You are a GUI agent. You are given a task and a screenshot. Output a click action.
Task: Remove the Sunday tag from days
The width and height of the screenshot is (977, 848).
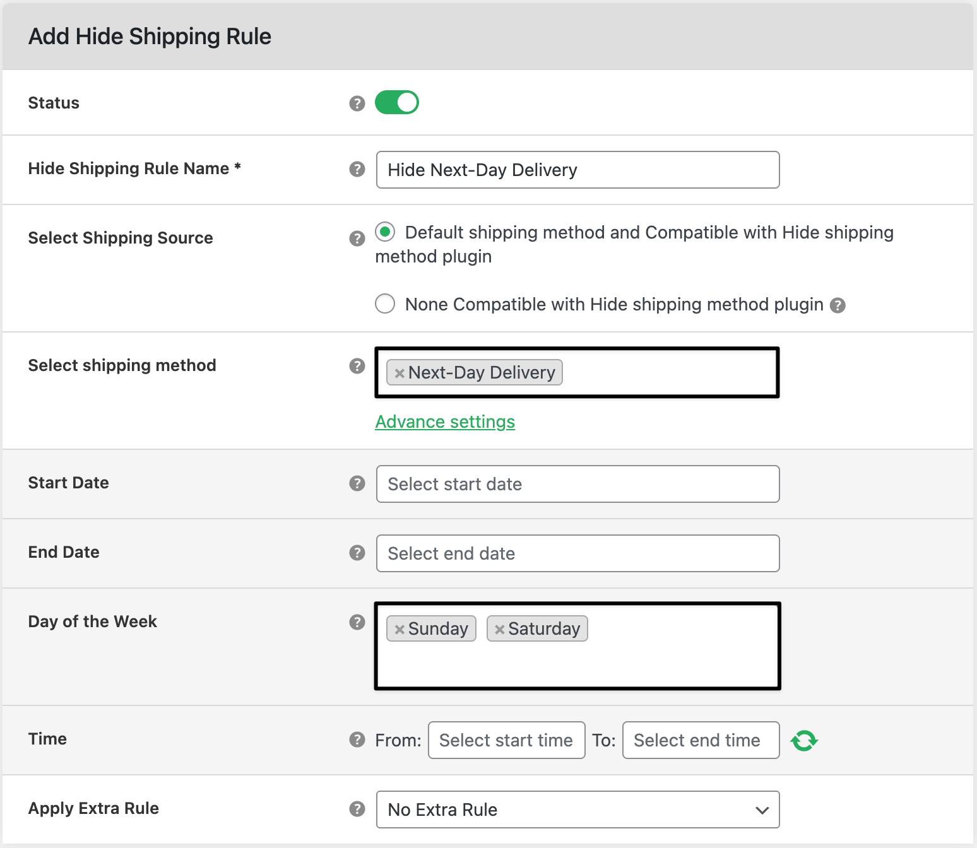[x=400, y=629]
